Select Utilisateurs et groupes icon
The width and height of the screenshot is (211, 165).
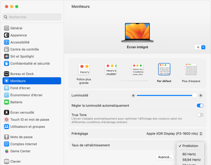point(6,126)
